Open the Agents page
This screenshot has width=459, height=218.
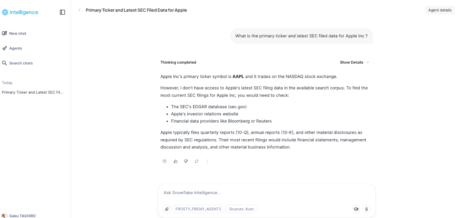tap(12, 48)
